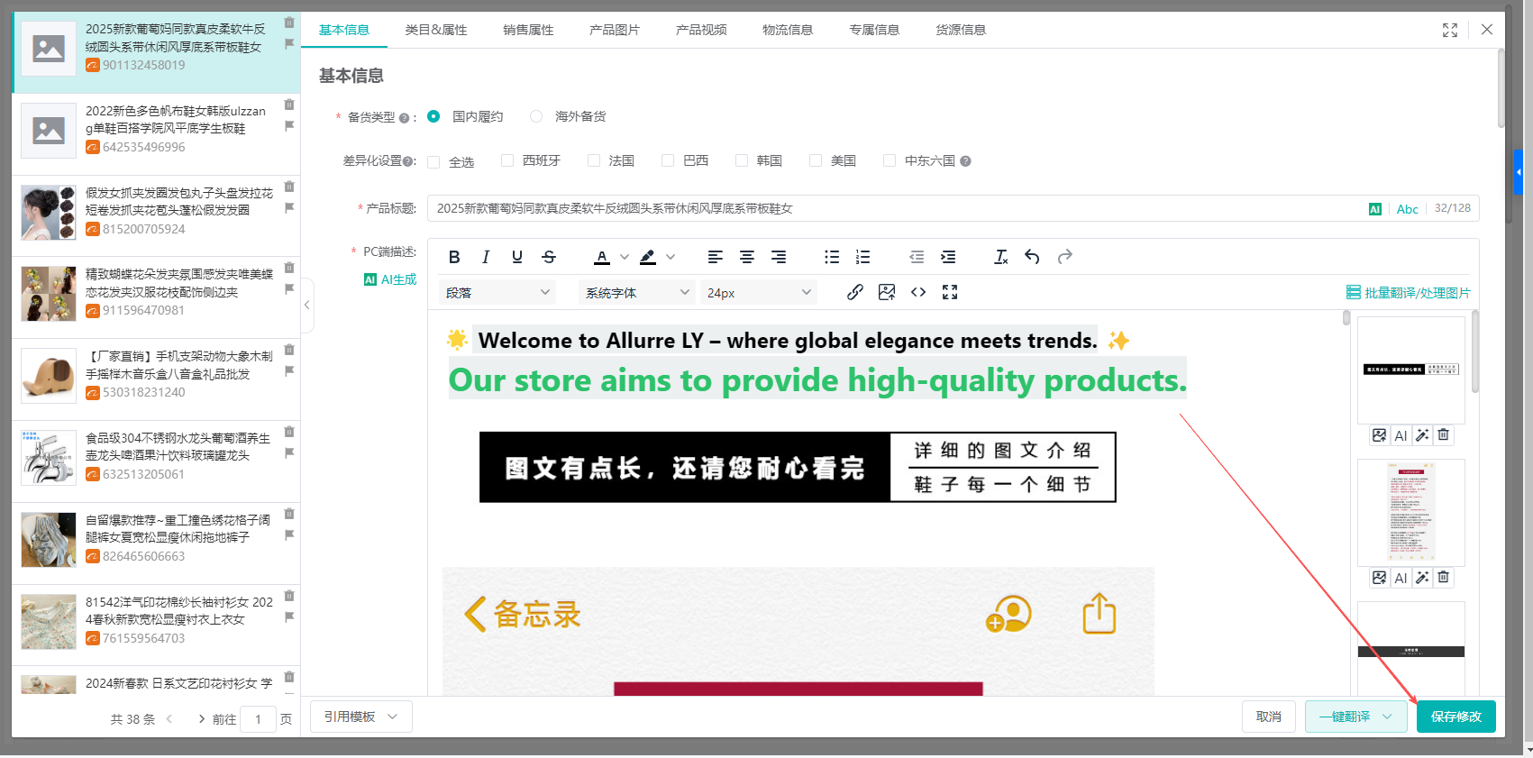Expand the description editor to fullscreen
The image size is (1533, 758).
(x=950, y=292)
